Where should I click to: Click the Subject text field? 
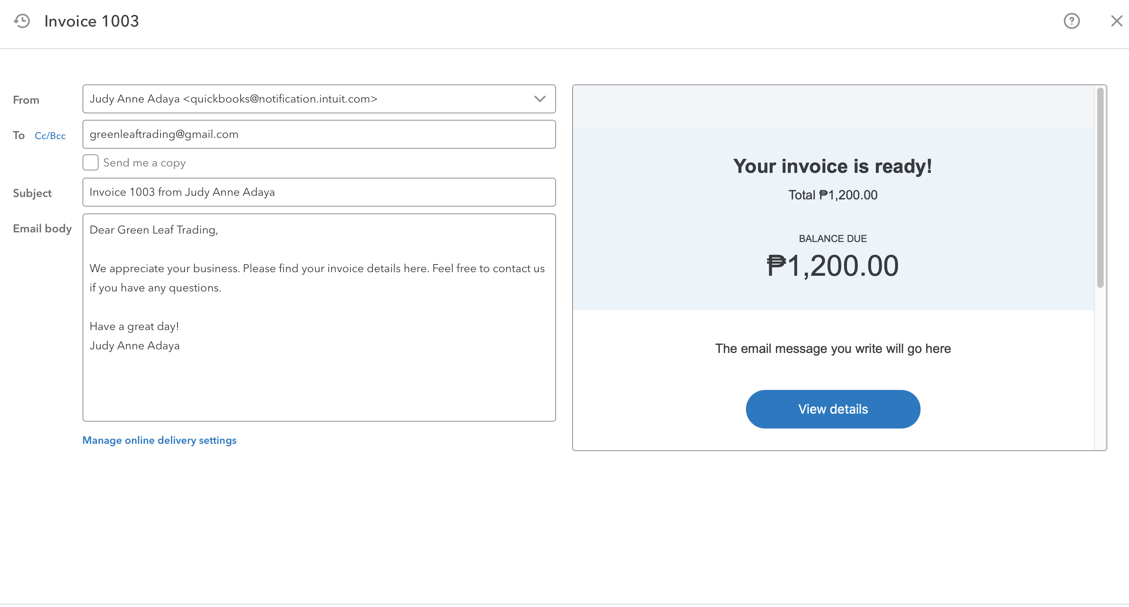tap(319, 192)
